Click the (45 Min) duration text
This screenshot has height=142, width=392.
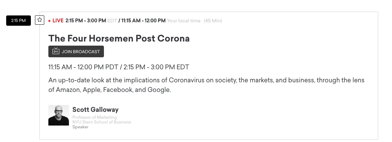[x=213, y=21]
